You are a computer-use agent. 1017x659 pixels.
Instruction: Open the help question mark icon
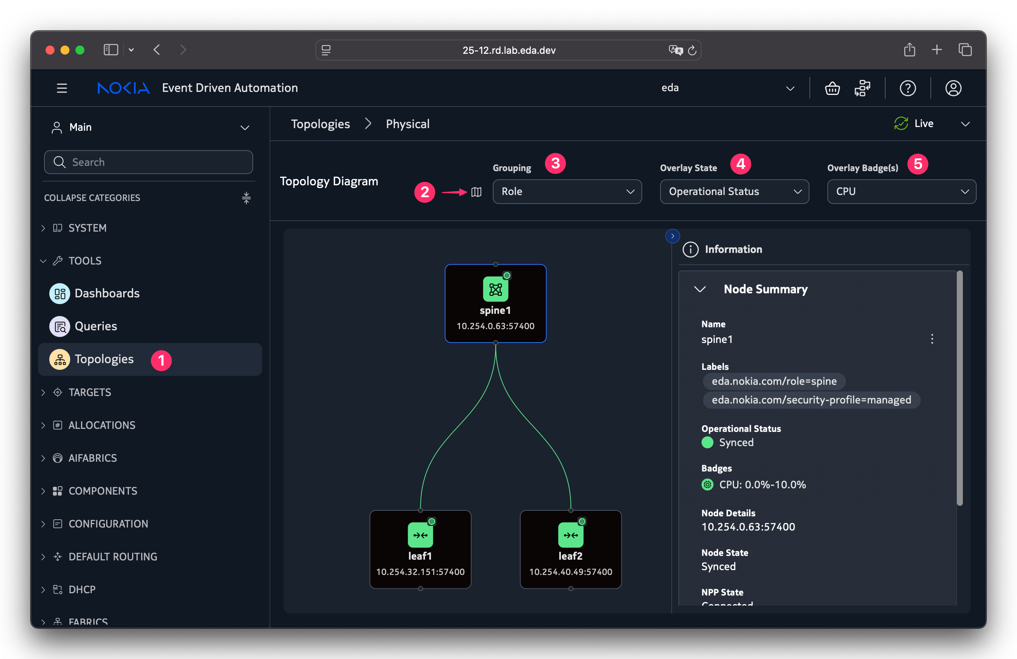(907, 89)
